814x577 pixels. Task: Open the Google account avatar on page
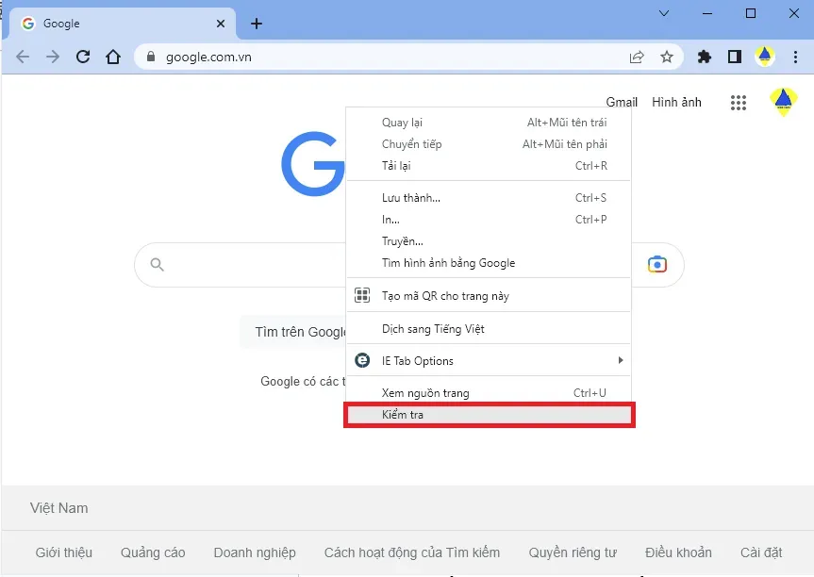click(784, 102)
